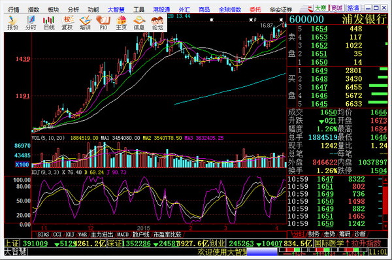The image size is (392, 260).
Task: Open the 培训 training icon
Action: coord(85,23)
